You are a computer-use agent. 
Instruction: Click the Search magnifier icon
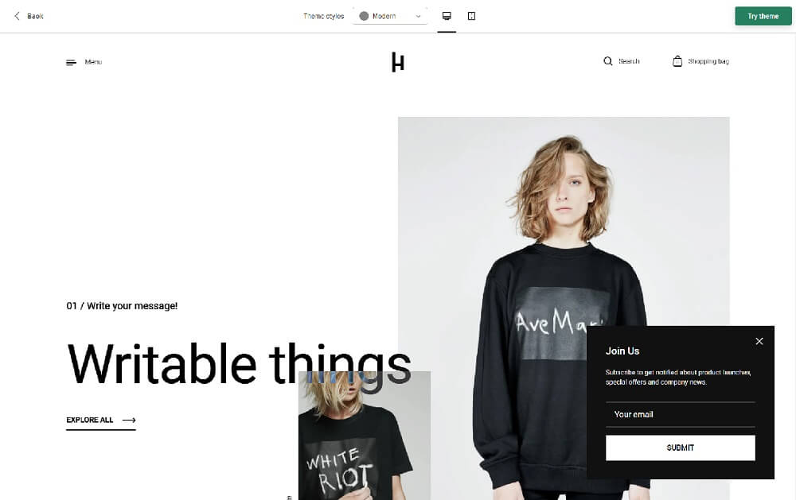click(x=607, y=61)
